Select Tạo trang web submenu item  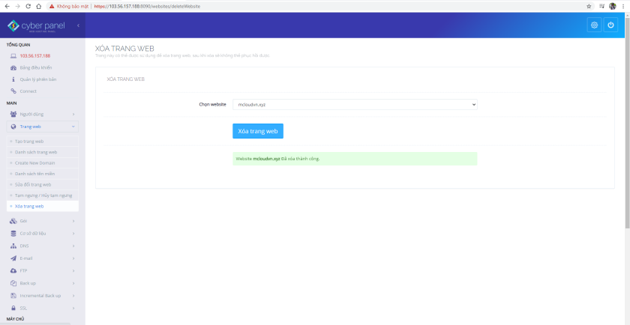(x=29, y=141)
